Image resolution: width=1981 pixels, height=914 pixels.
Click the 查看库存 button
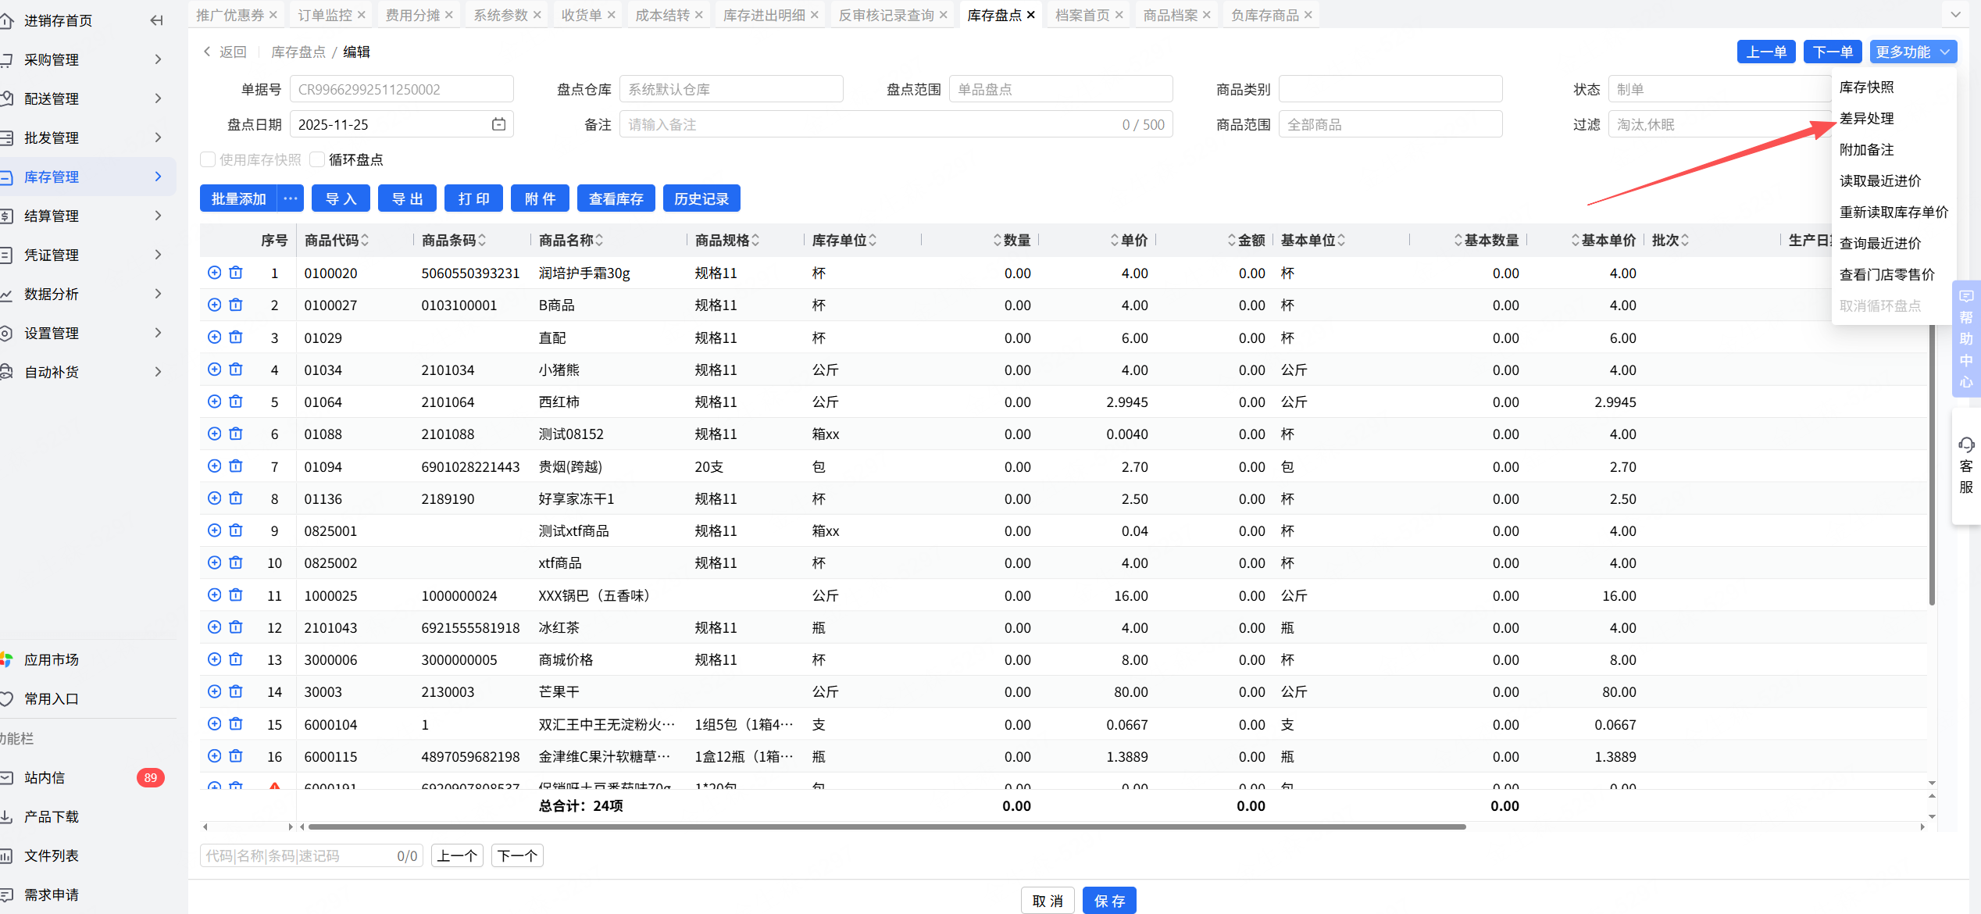(616, 198)
